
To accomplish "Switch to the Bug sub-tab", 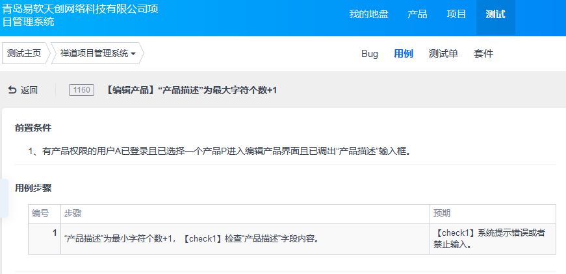I will (370, 54).
